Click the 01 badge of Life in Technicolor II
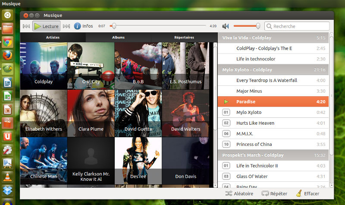The width and height of the screenshot is (345, 205). [226, 166]
